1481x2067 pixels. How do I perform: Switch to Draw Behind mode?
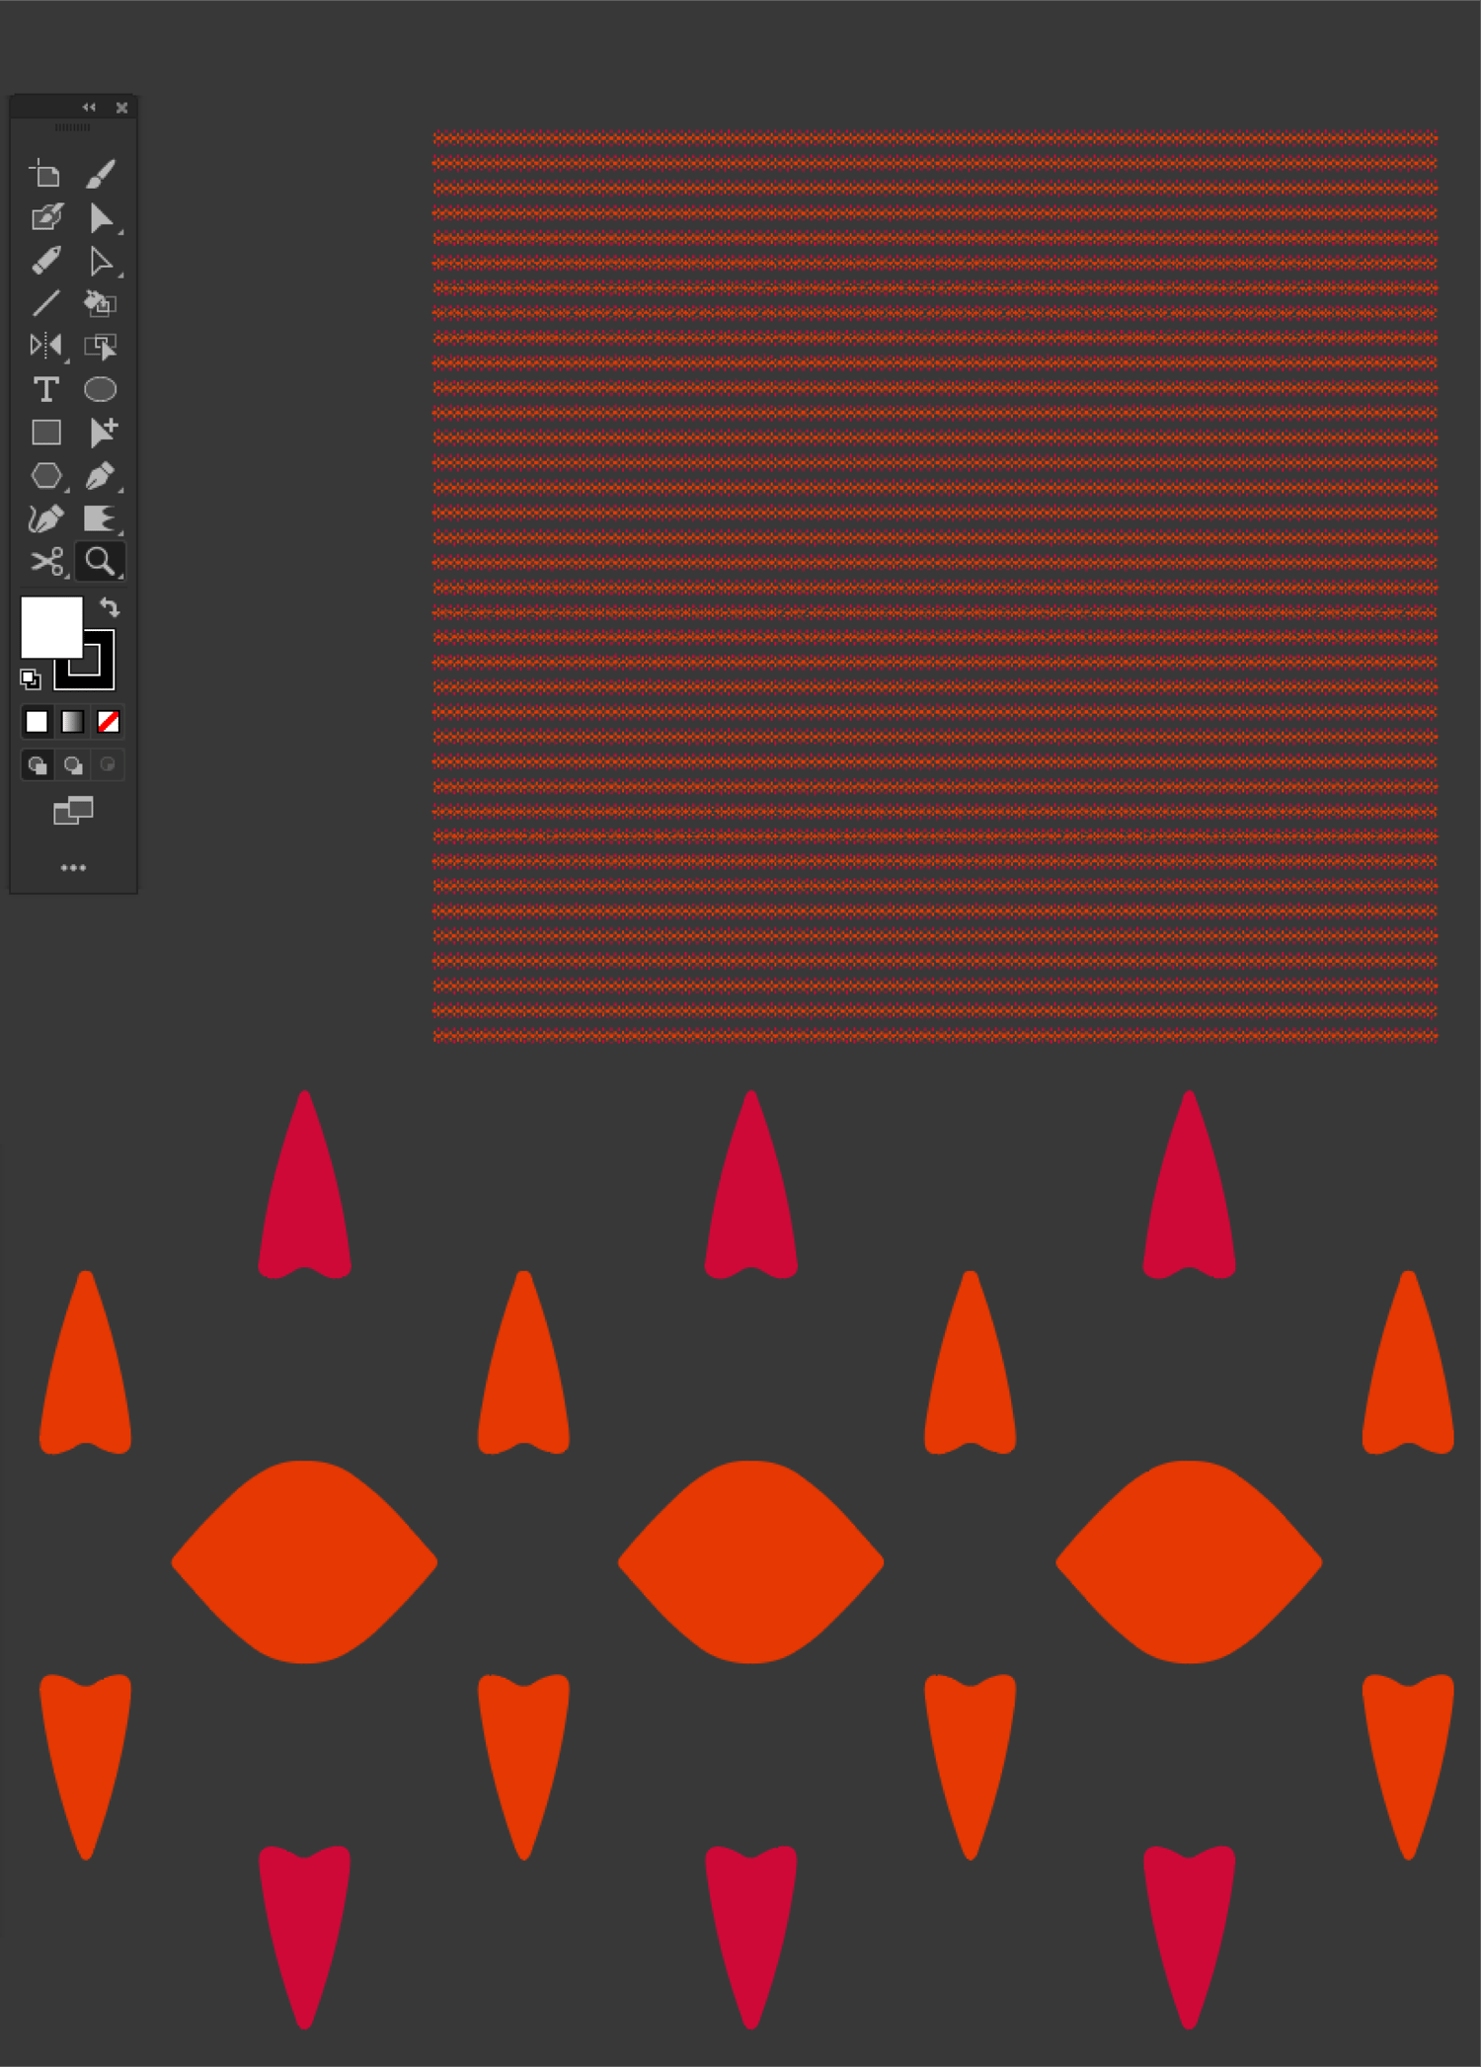[x=73, y=764]
